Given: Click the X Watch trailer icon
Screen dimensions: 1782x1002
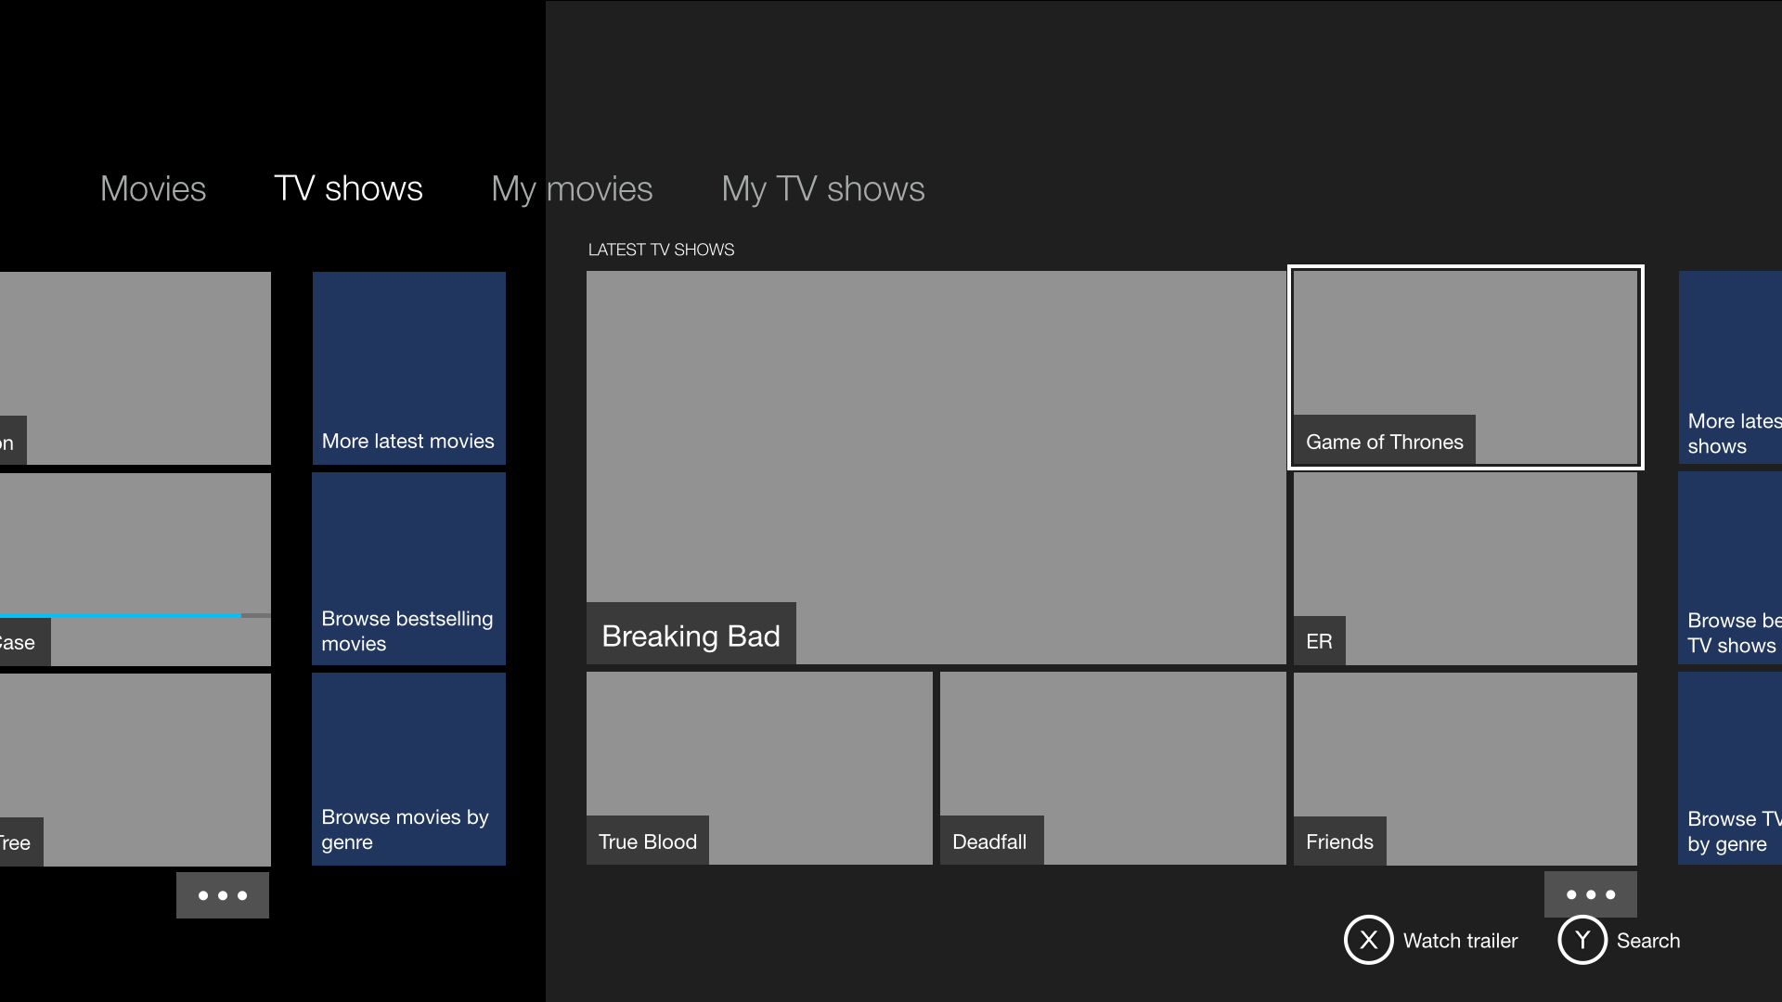Looking at the screenshot, I should pos(1368,940).
